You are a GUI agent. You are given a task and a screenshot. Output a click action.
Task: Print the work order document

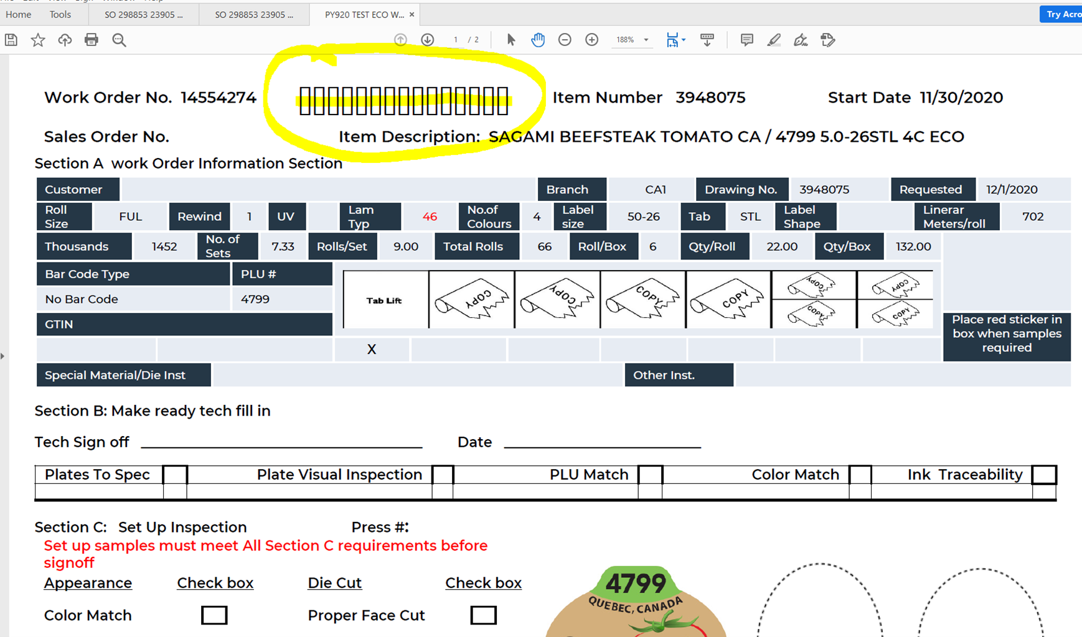[x=92, y=40]
